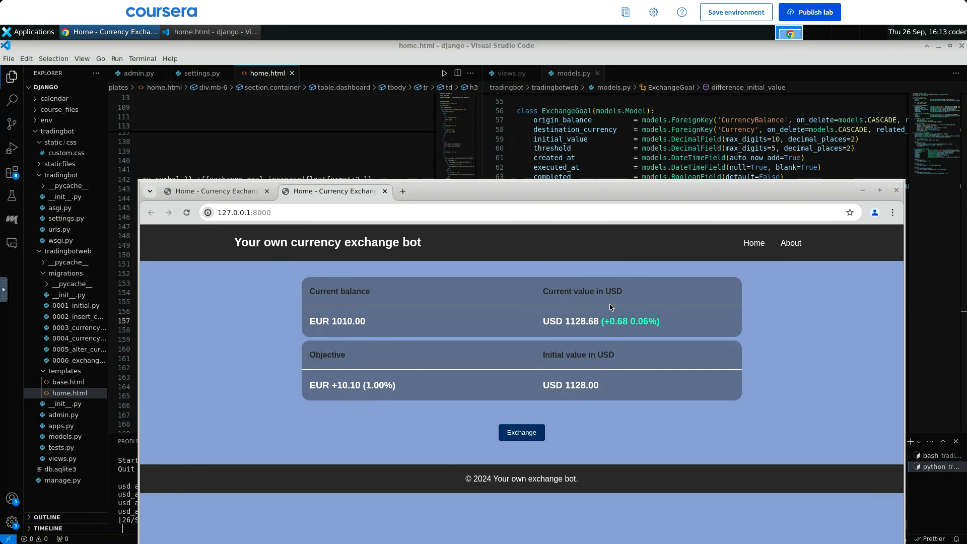Open the tab search dropdown in Chrome
Screen dimensions: 967x544
(150, 191)
